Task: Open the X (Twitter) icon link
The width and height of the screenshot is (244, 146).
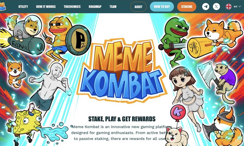Action: pos(216,7)
